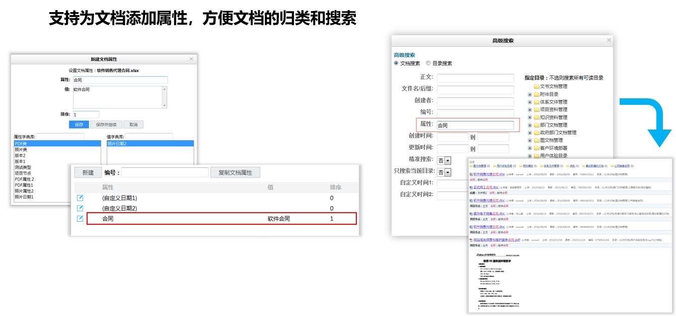Click the blue 保存 button
Screen dimensions: 676x316
(79, 124)
